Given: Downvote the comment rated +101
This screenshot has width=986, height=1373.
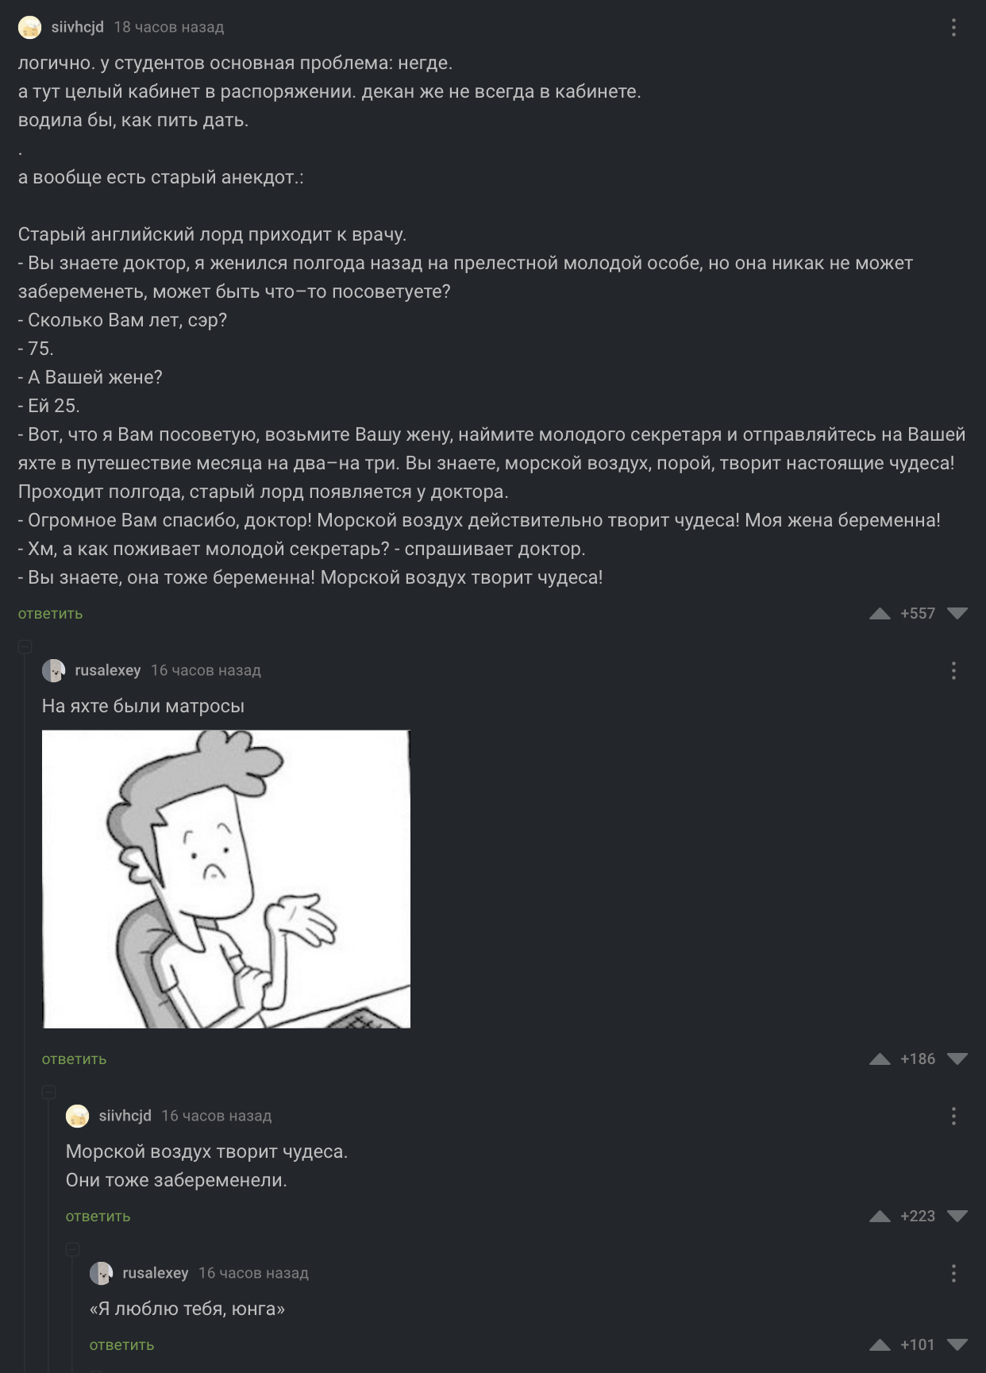Looking at the screenshot, I should click(x=957, y=1344).
